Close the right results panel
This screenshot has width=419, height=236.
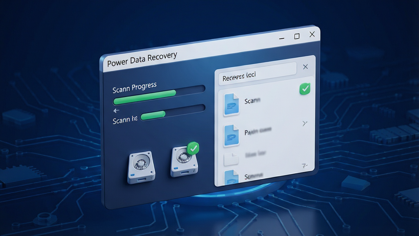305,67
